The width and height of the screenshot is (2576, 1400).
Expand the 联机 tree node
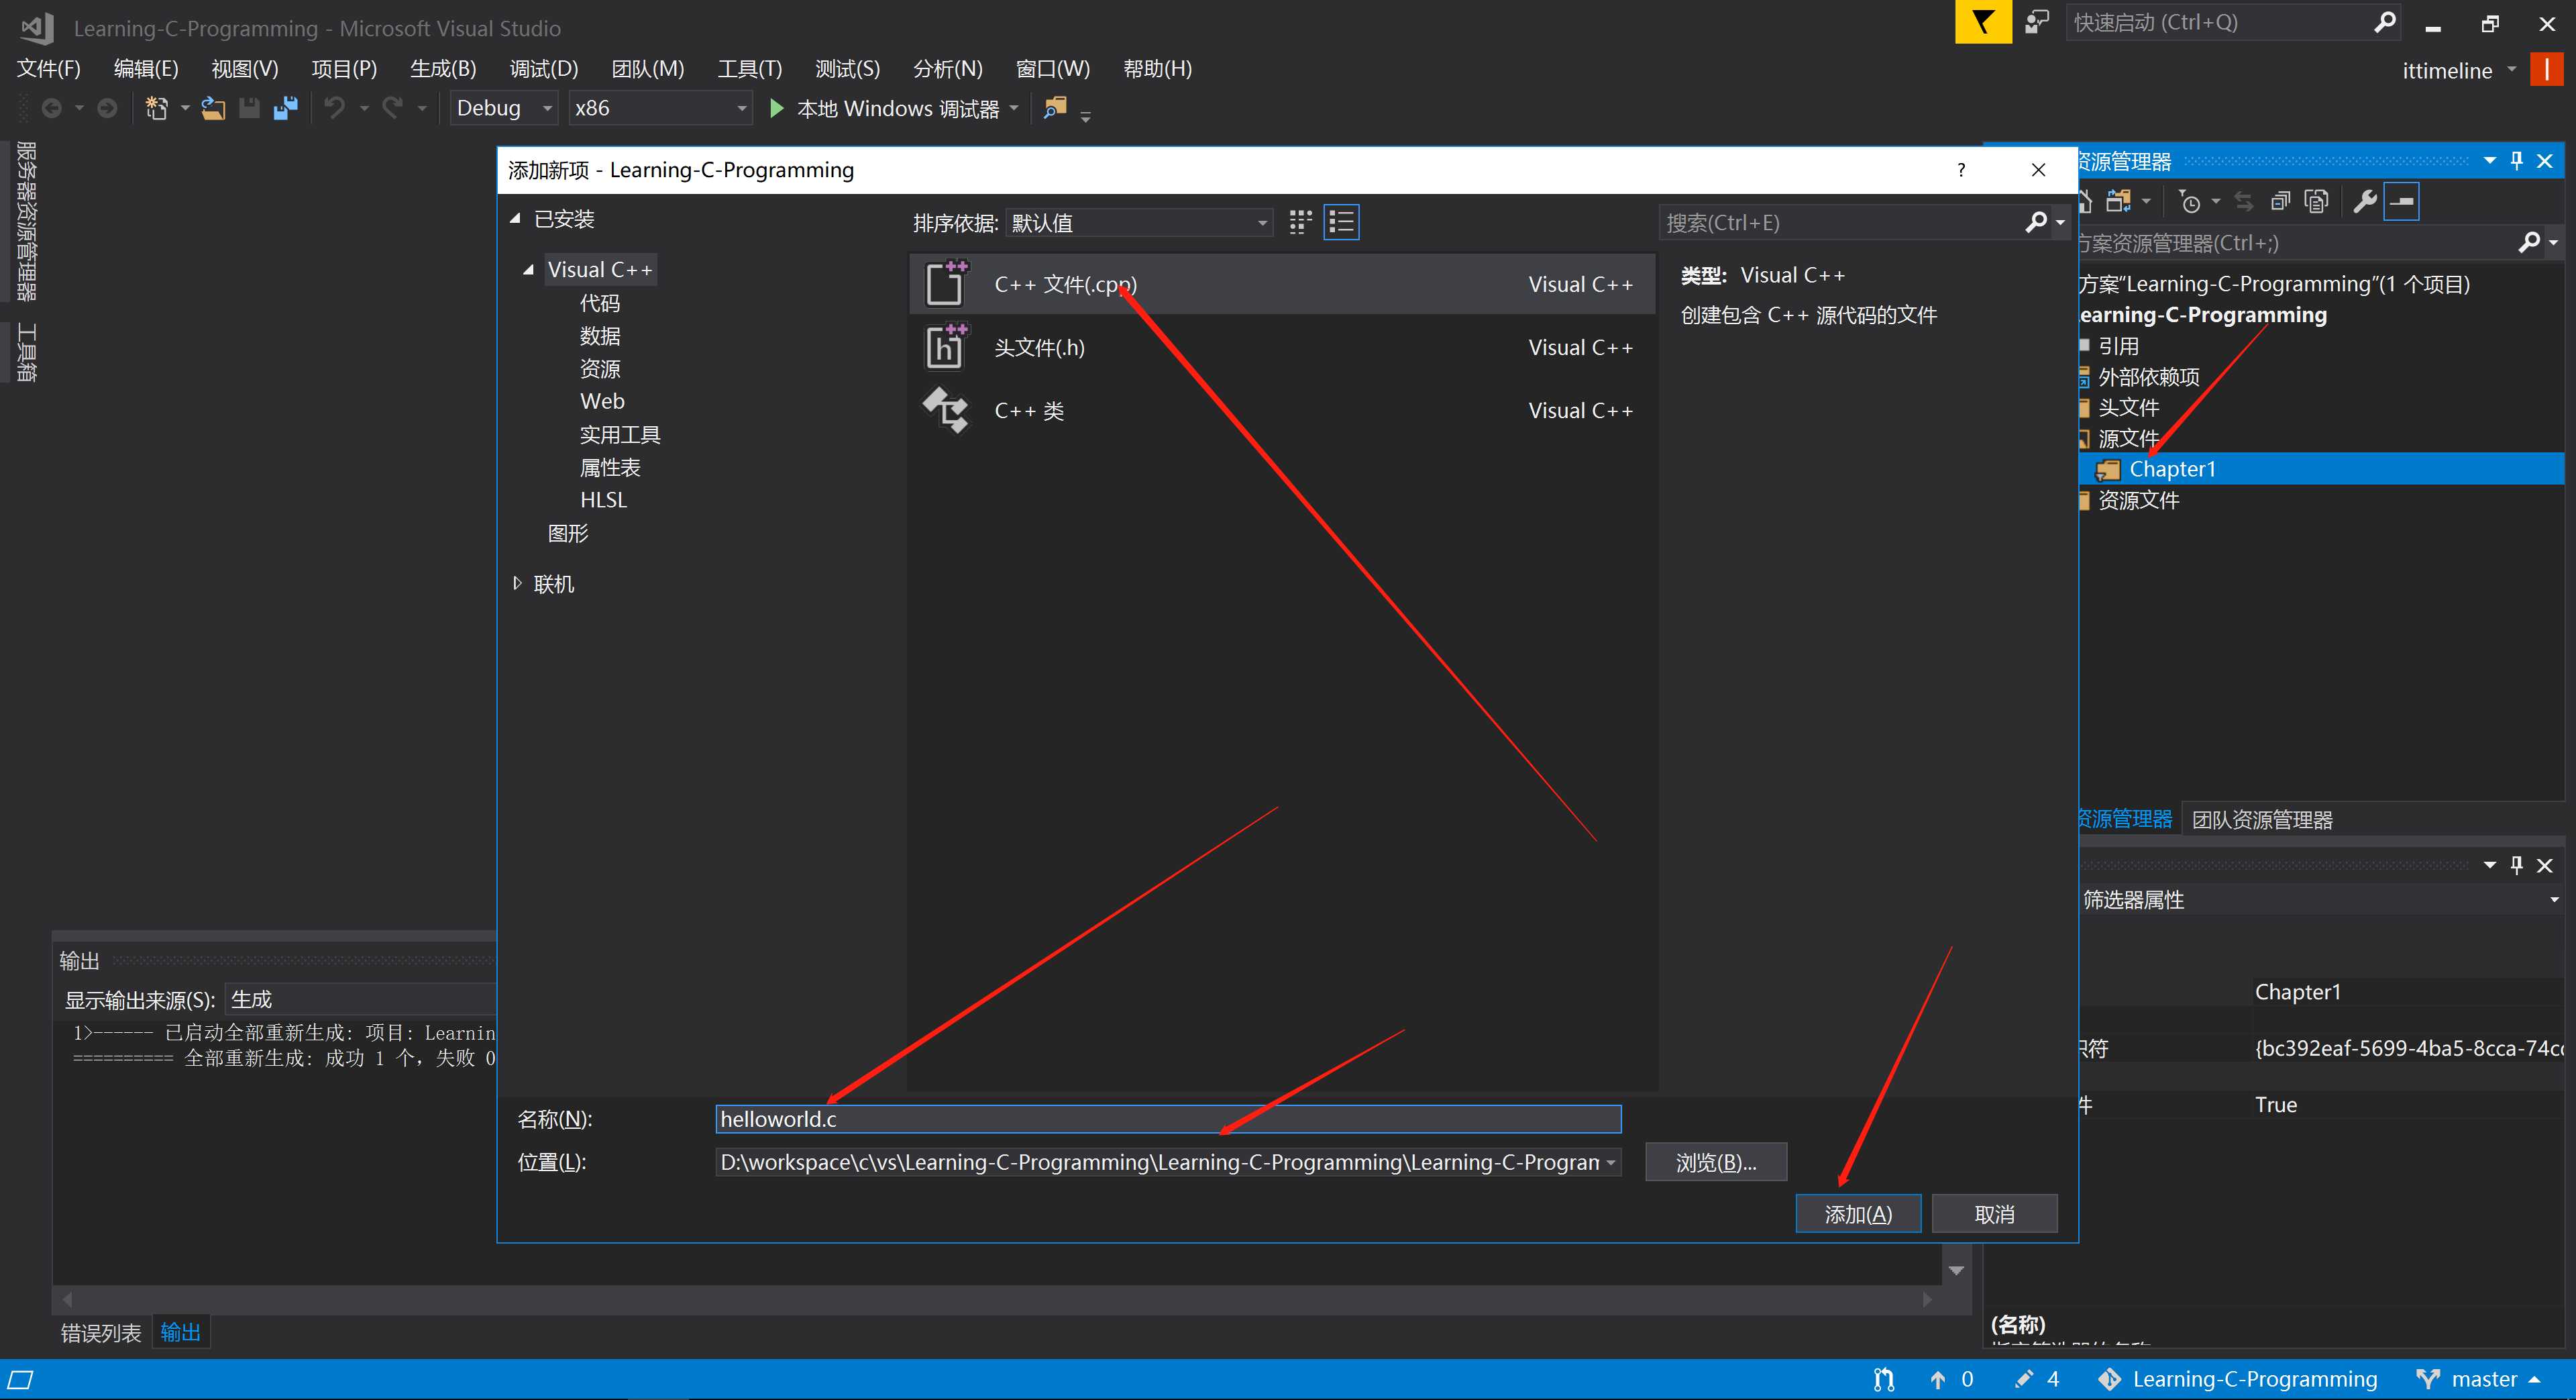(x=517, y=583)
